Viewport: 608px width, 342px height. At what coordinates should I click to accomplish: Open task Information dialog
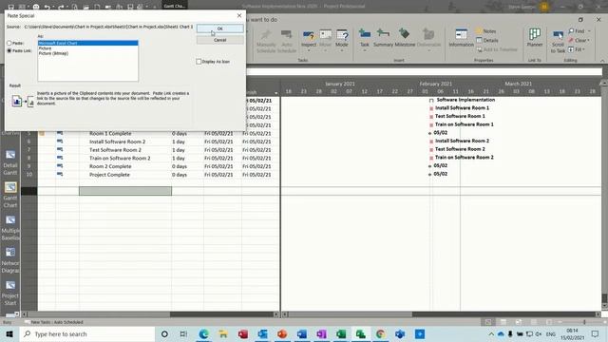(x=461, y=38)
